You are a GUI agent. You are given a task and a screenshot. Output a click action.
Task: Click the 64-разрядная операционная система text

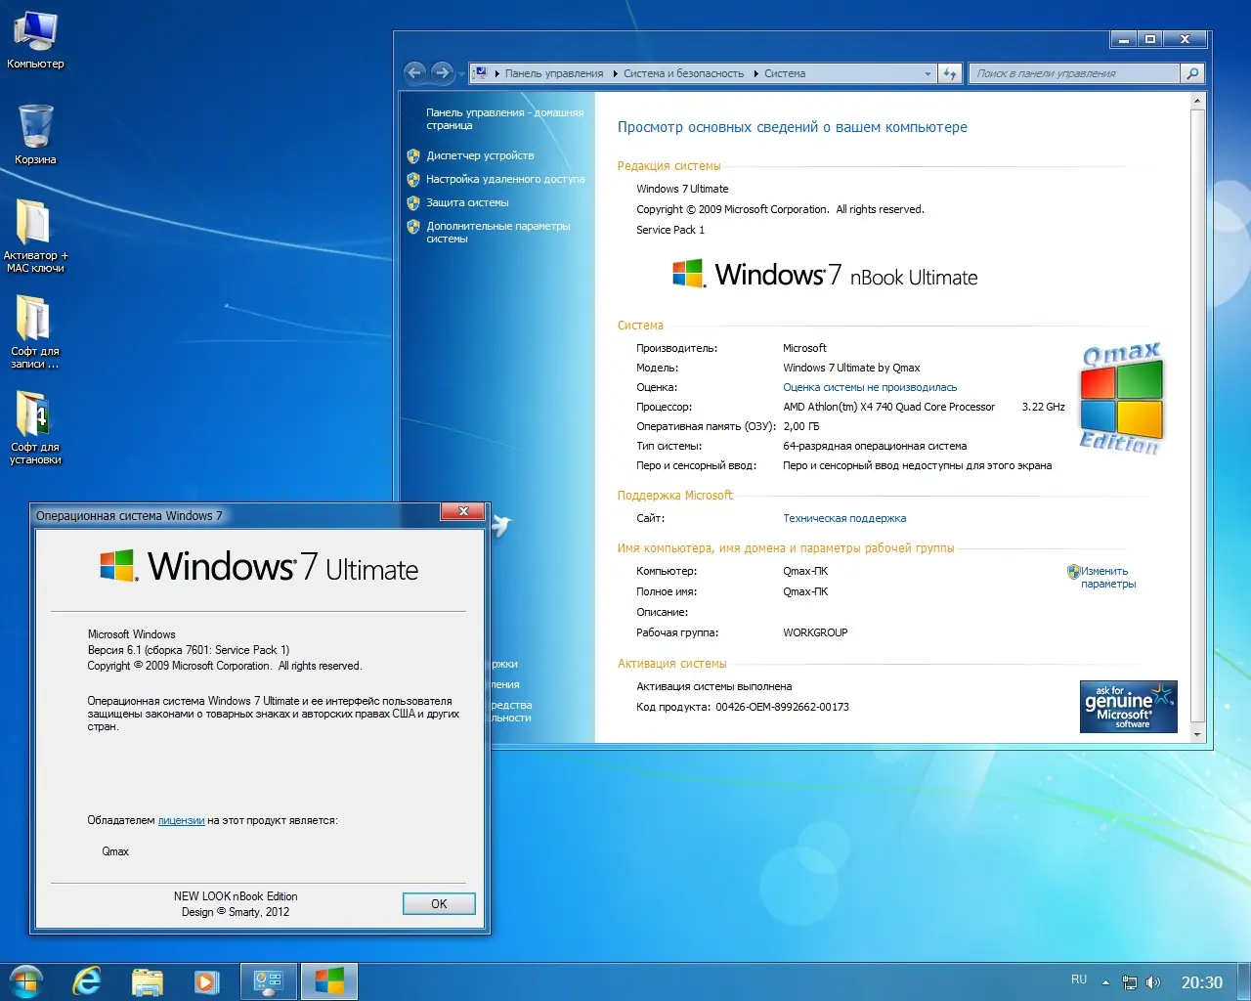[875, 446]
